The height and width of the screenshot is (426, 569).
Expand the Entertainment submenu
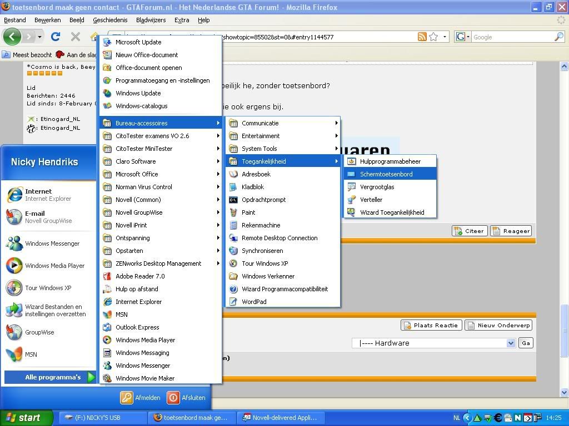click(283, 136)
